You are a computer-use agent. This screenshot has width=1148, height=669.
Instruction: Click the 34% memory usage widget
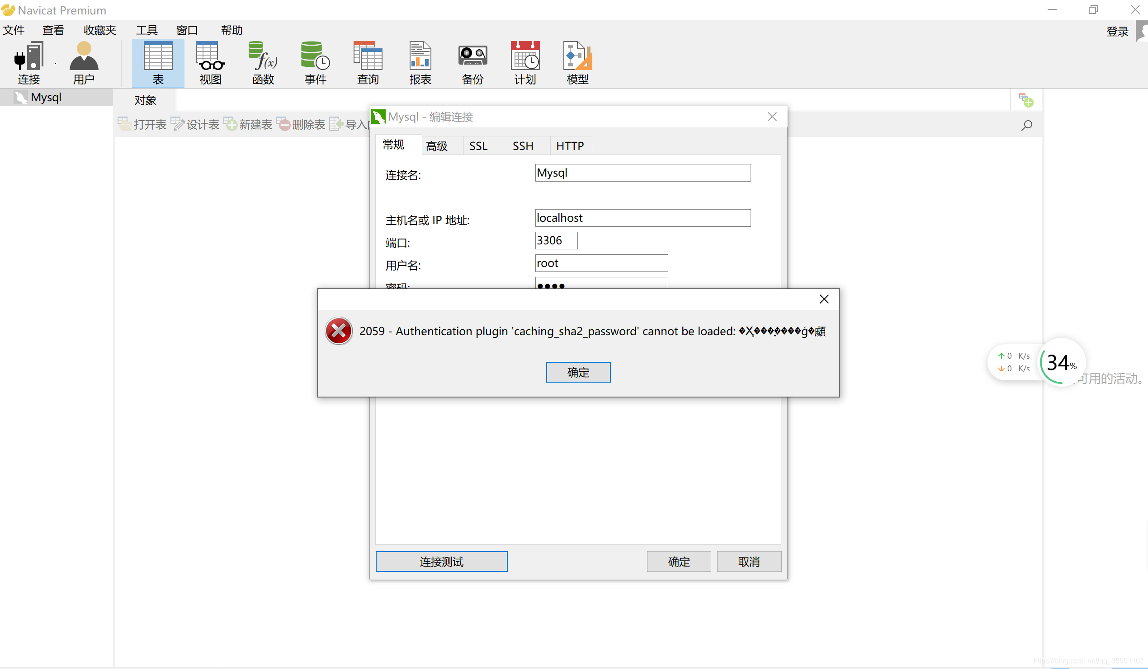tap(1062, 363)
